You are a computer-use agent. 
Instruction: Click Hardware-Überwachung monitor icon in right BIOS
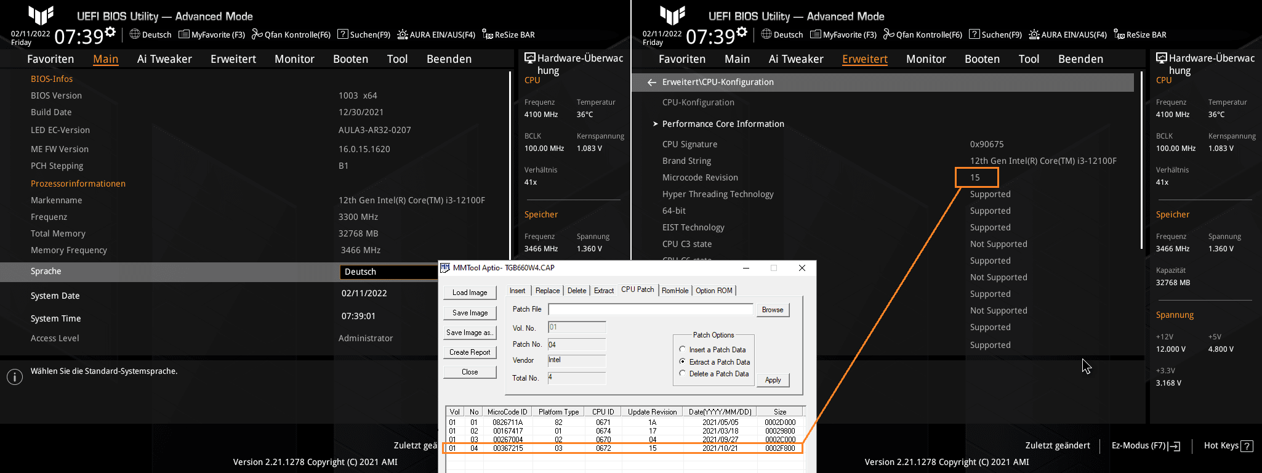click(1161, 58)
